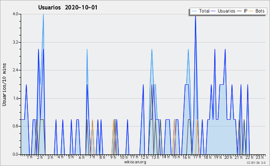Click the '1 h' x-axis label
270x166 pixels.
(x=30, y=157)
